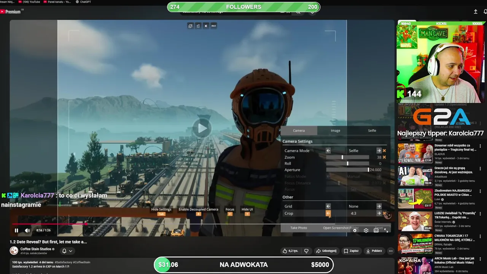Switch to the ChatGPT browser tab

tap(83, 2)
